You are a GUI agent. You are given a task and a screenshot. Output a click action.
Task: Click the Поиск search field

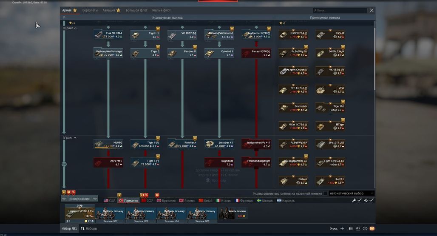click(340, 10)
